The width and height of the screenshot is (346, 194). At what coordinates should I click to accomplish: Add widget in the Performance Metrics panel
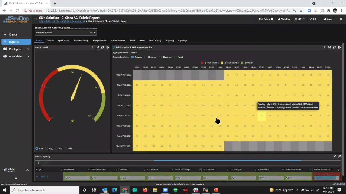325,47
